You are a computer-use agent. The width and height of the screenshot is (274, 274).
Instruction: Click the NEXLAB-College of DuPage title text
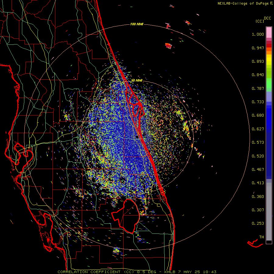(x=243, y=3)
